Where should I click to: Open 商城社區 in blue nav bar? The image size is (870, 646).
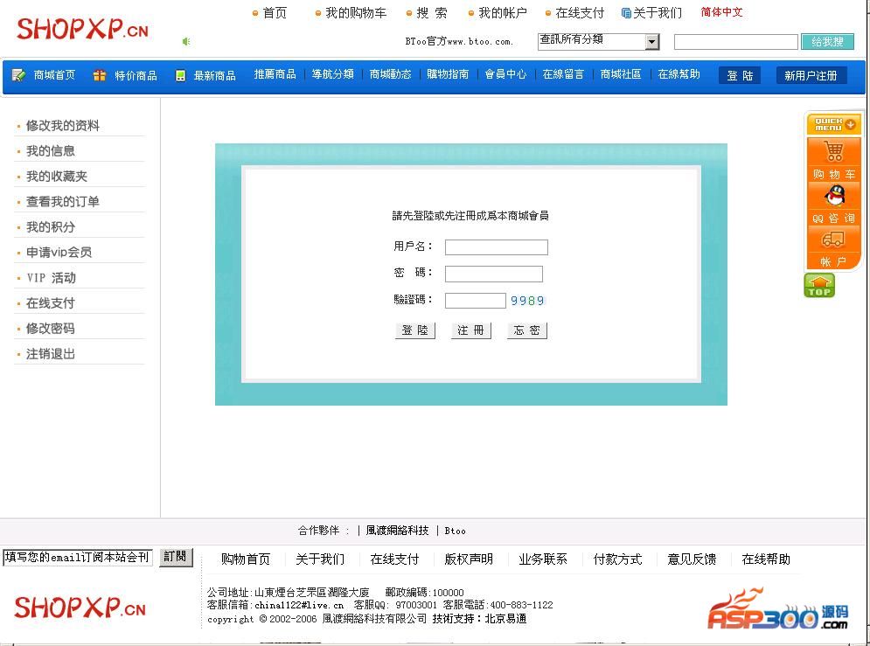pyautogui.click(x=621, y=74)
